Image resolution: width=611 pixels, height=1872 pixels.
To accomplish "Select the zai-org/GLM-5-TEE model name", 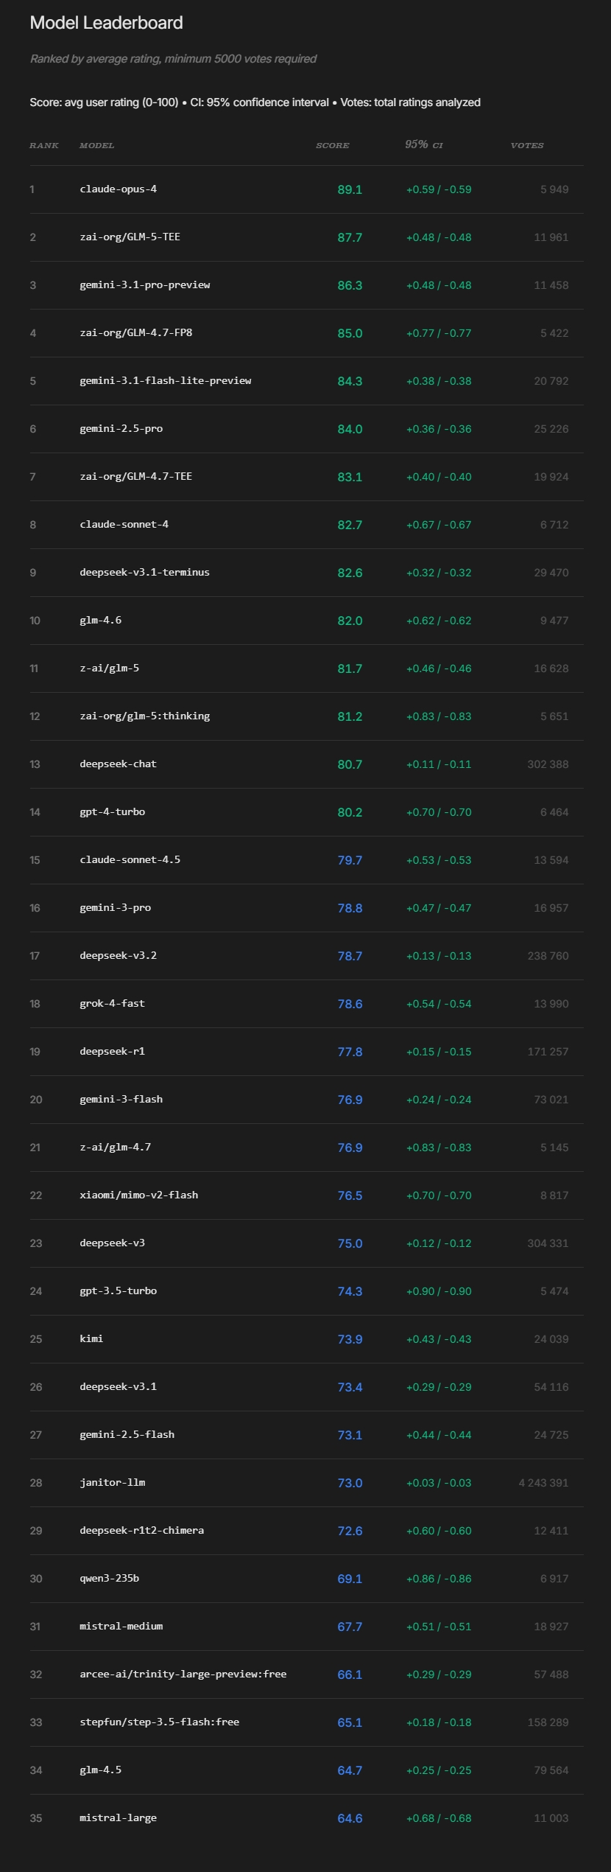I will click(x=130, y=237).
